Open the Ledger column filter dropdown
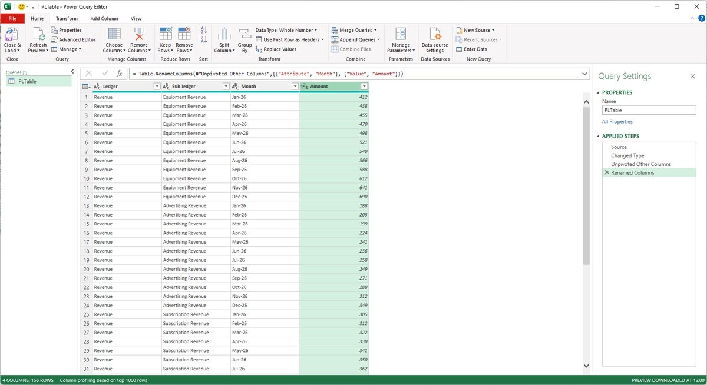 (157, 87)
